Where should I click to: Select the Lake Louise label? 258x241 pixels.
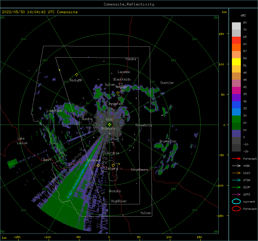[x=22, y=141]
